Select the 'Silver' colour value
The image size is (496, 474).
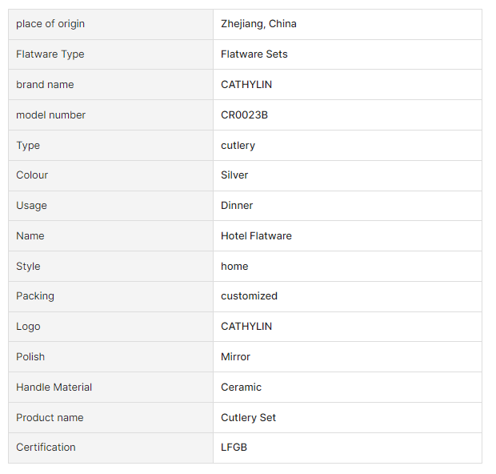pyautogui.click(x=234, y=175)
